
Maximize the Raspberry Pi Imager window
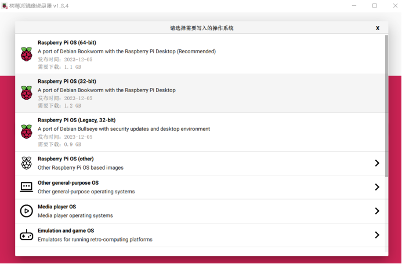[x=375, y=6]
